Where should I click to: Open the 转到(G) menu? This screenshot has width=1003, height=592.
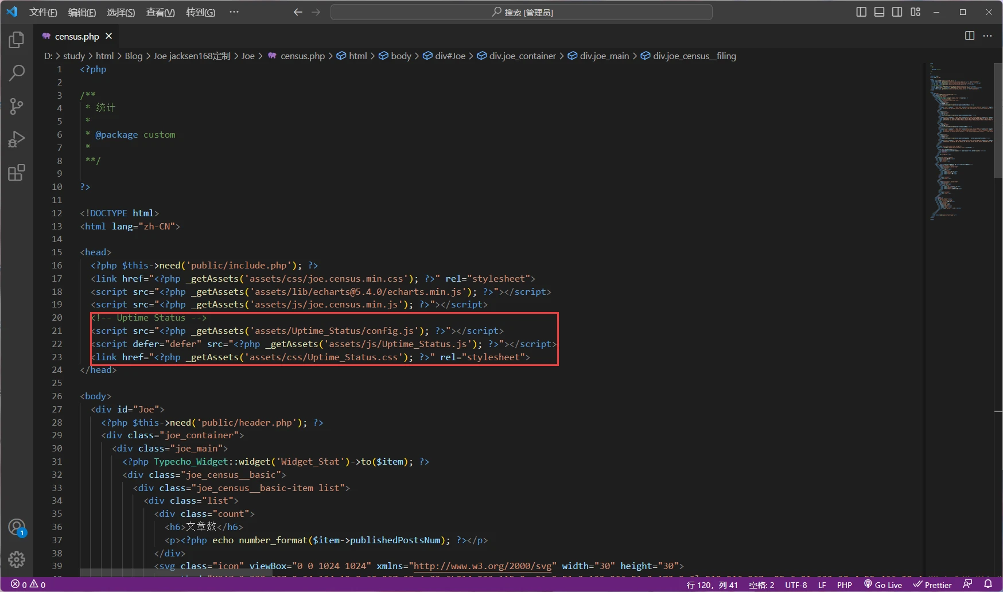201,12
